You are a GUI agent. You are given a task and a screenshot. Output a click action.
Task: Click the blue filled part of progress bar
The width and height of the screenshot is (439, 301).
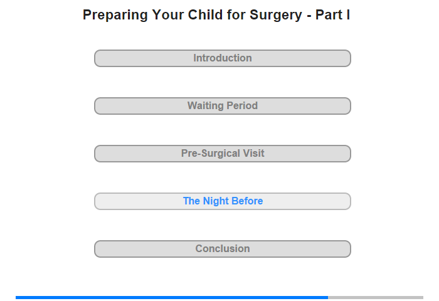172,297
